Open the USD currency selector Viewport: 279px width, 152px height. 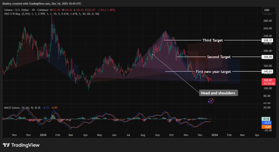266,10
